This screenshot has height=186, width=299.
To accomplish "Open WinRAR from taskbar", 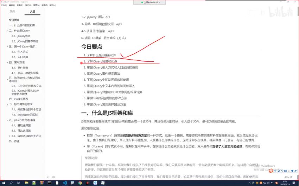I will pyautogui.click(x=42, y=183).
